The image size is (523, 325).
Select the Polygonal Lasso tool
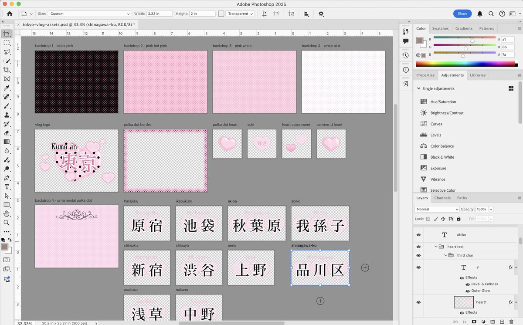tap(7, 52)
